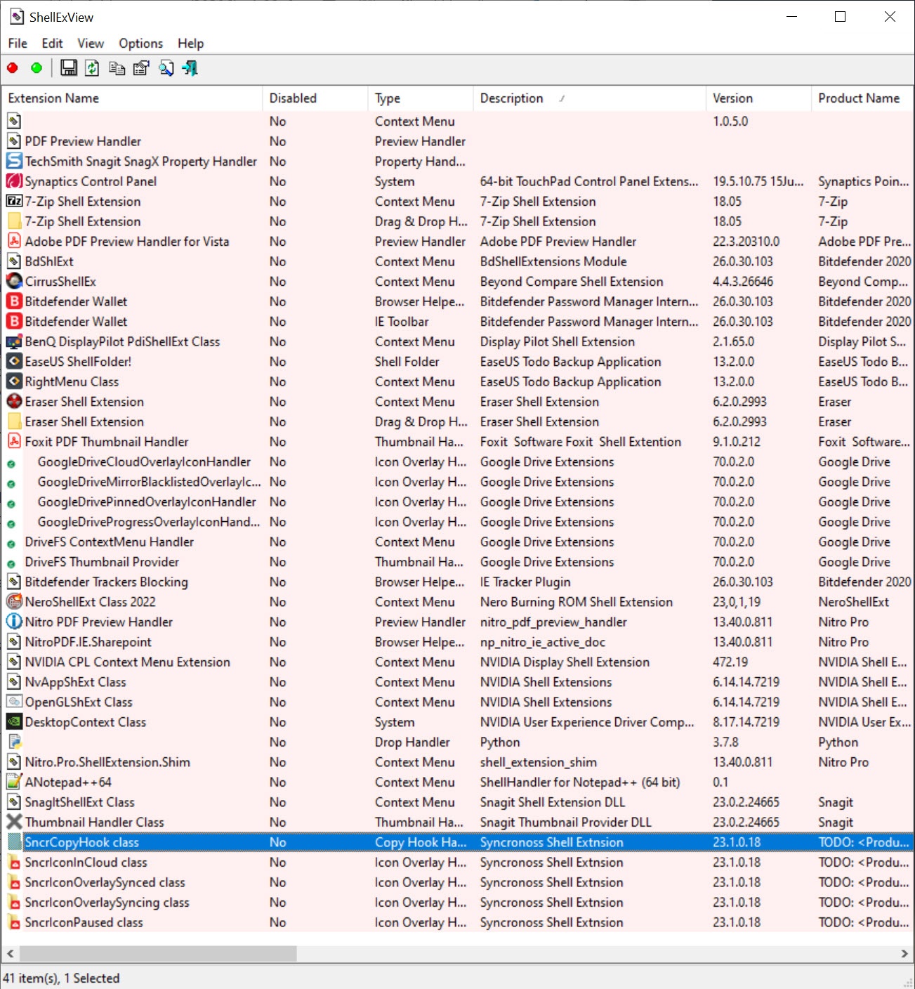Viewport: 915px width, 989px height.
Task: Click the red Disable Selected Items button
Action: [x=13, y=68]
